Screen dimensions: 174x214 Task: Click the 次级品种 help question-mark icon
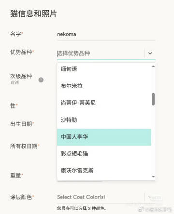click(x=41, y=80)
